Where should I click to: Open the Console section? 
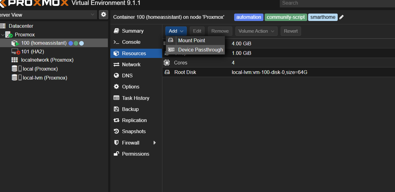[131, 42]
